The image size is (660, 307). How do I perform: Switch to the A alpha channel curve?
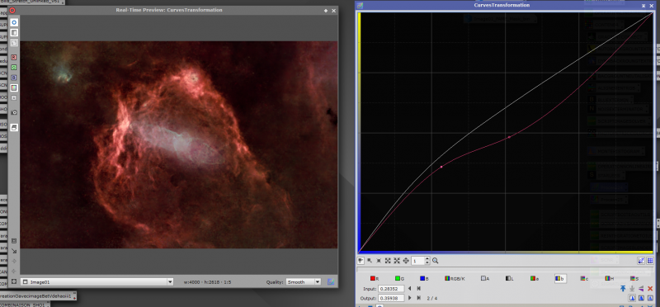click(x=485, y=278)
